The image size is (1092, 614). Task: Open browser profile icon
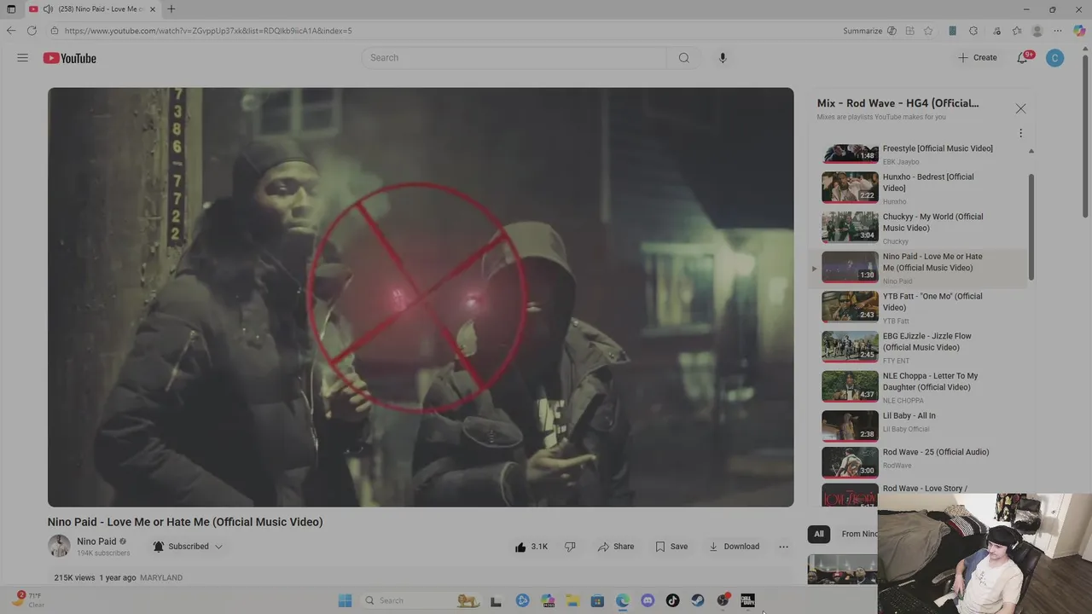tap(1037, 31)
